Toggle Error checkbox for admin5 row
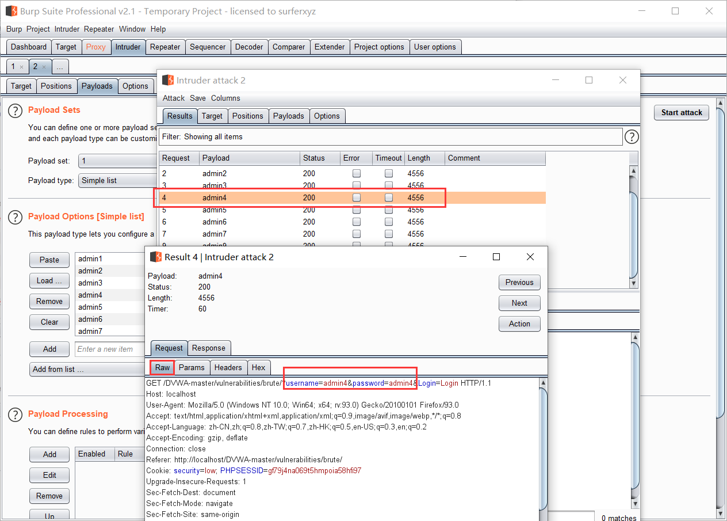This screenshot has width=727, height=521. coord(357,210)
